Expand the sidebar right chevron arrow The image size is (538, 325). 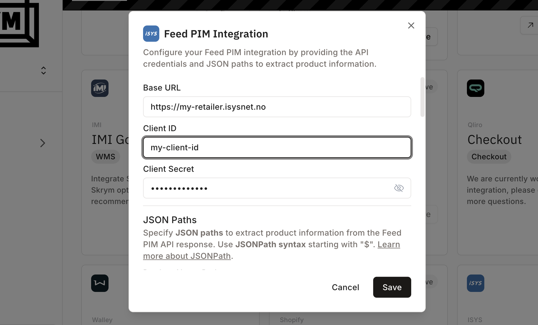pos(43,143)
